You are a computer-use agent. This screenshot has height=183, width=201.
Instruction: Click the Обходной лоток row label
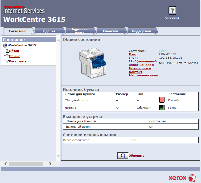pos(77,100)
